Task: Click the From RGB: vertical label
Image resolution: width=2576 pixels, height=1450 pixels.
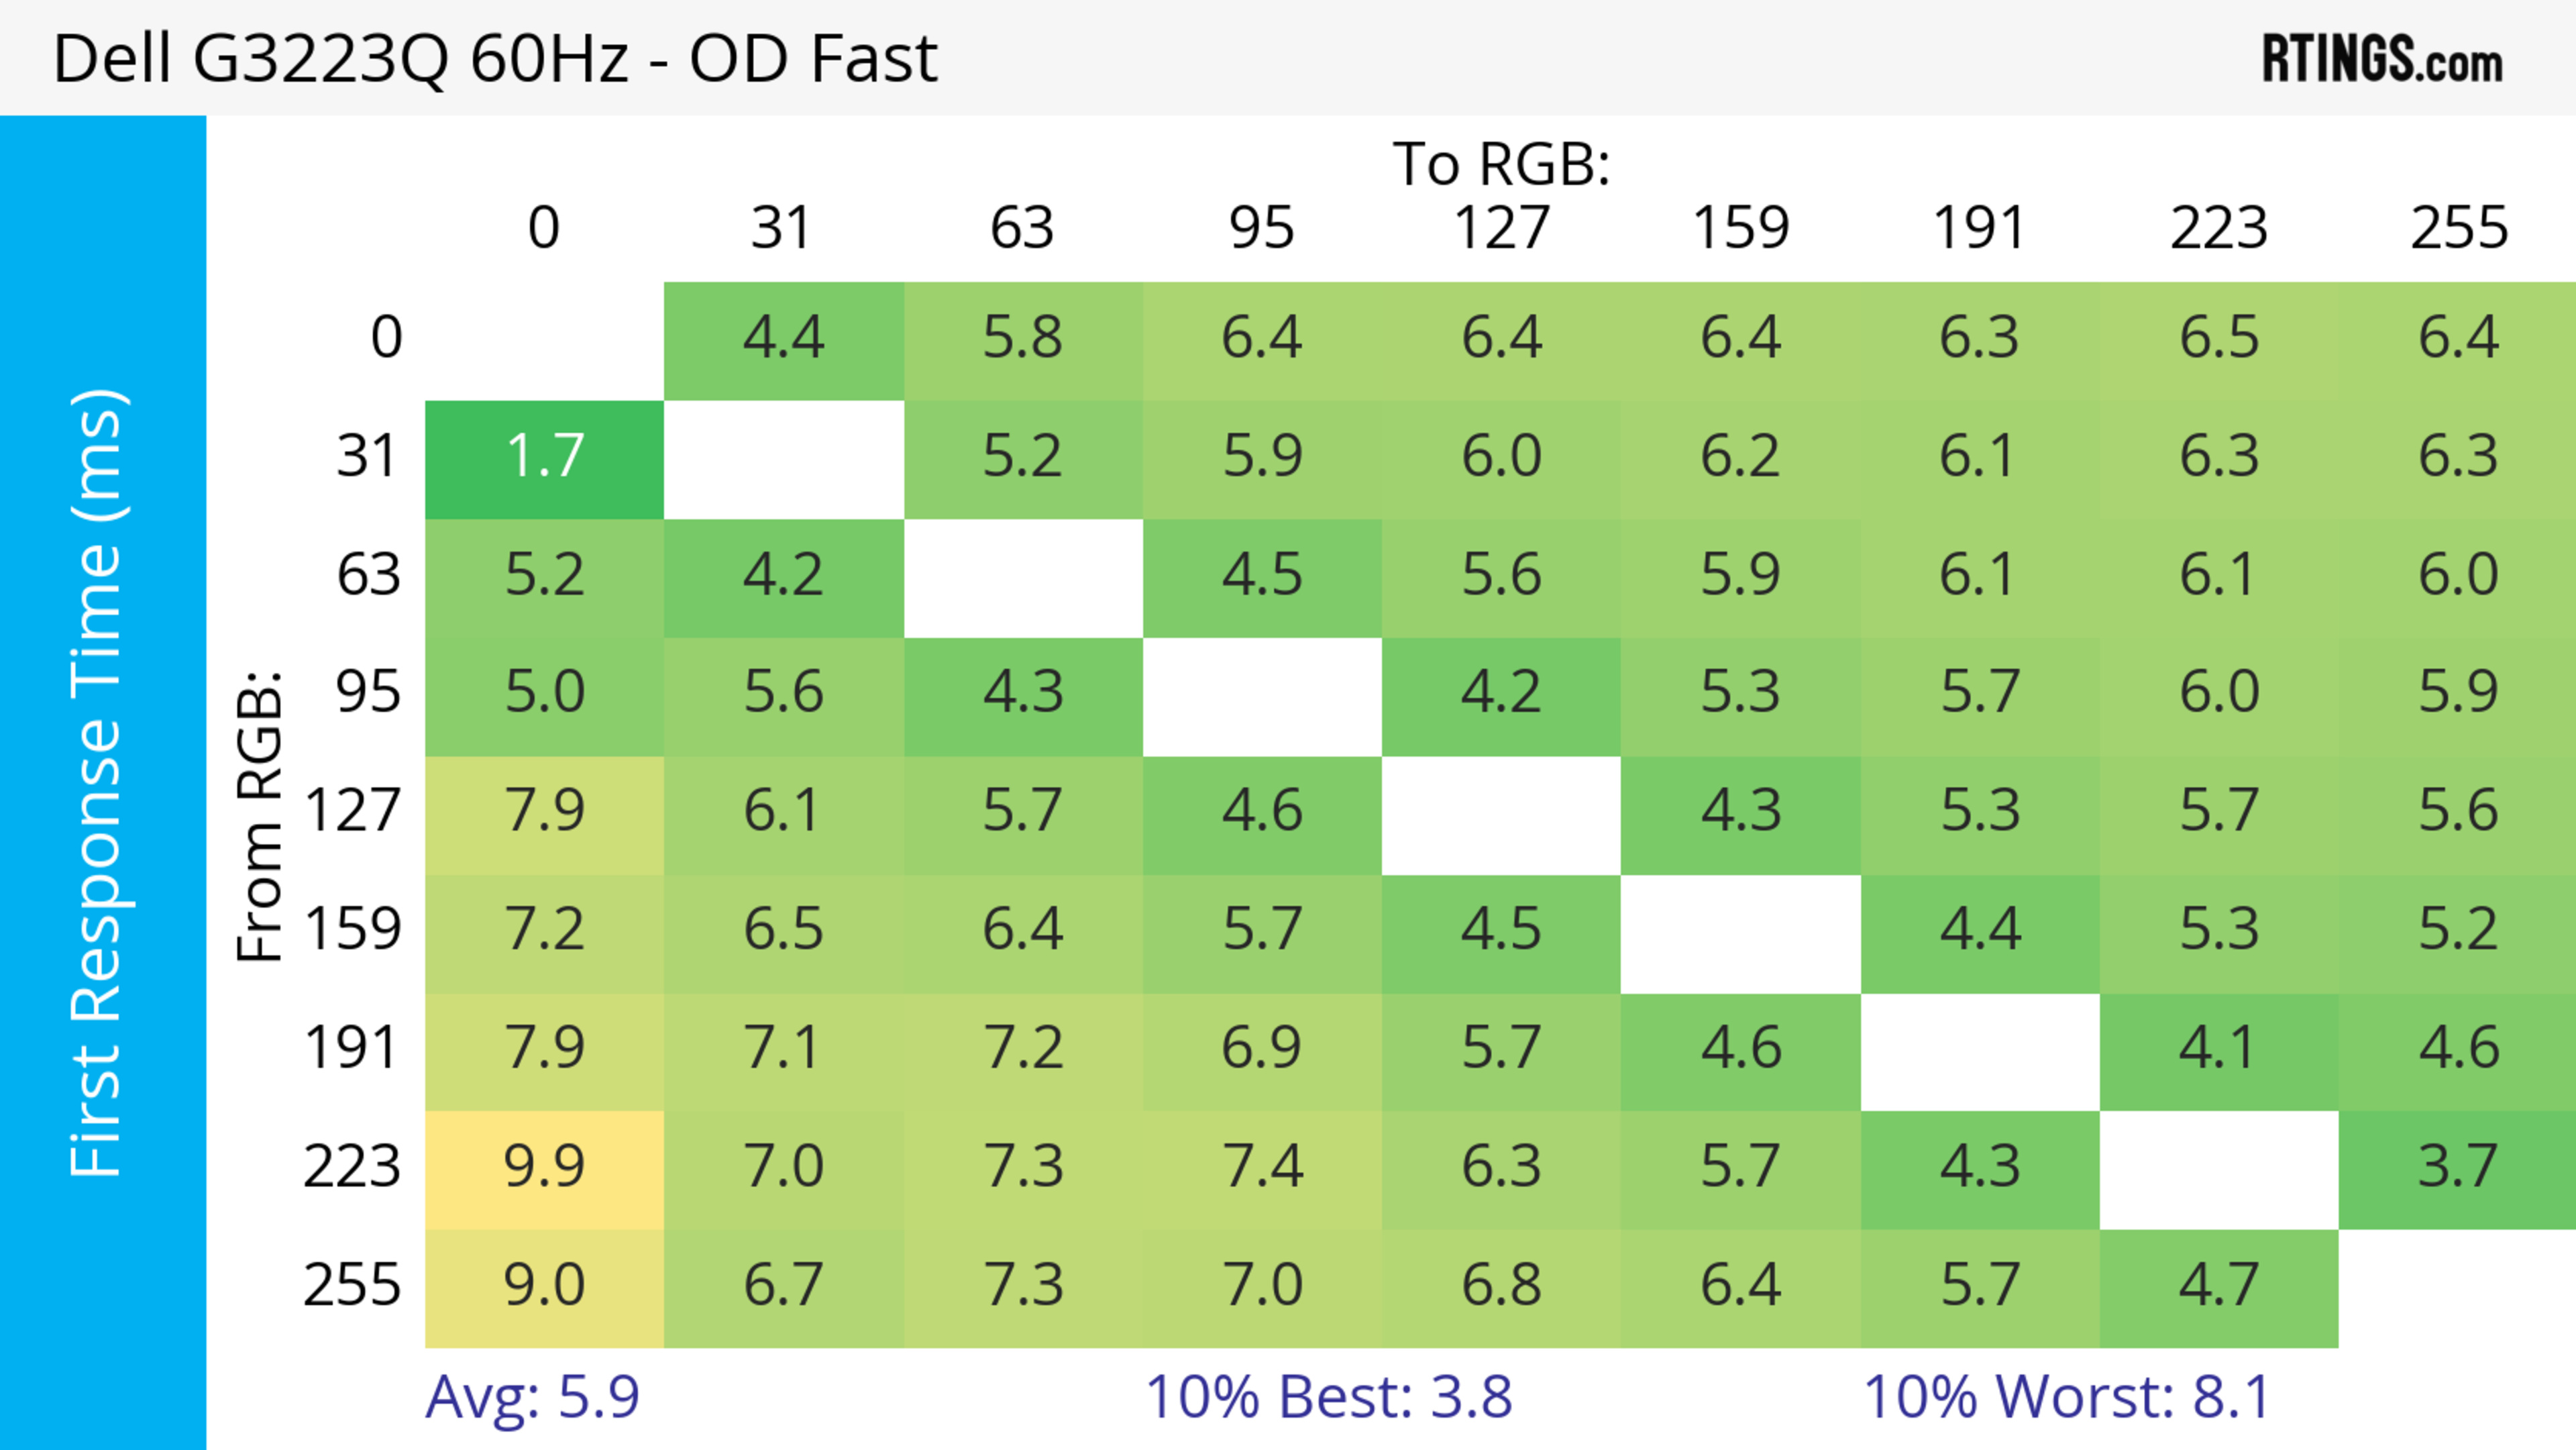Action: click(259, 816)
